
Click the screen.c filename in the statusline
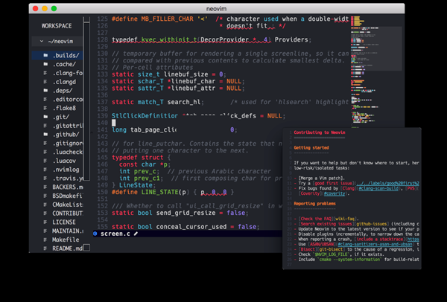(x=115, y=234)
